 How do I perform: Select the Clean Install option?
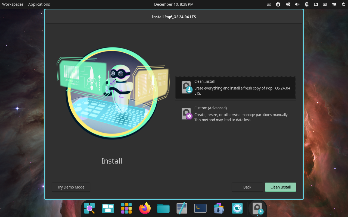pos(235,87)
